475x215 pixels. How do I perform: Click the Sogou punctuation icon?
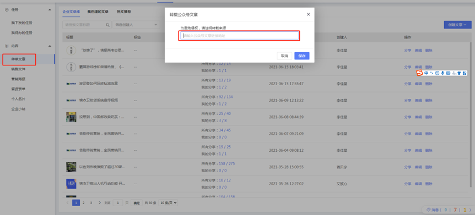431,73
